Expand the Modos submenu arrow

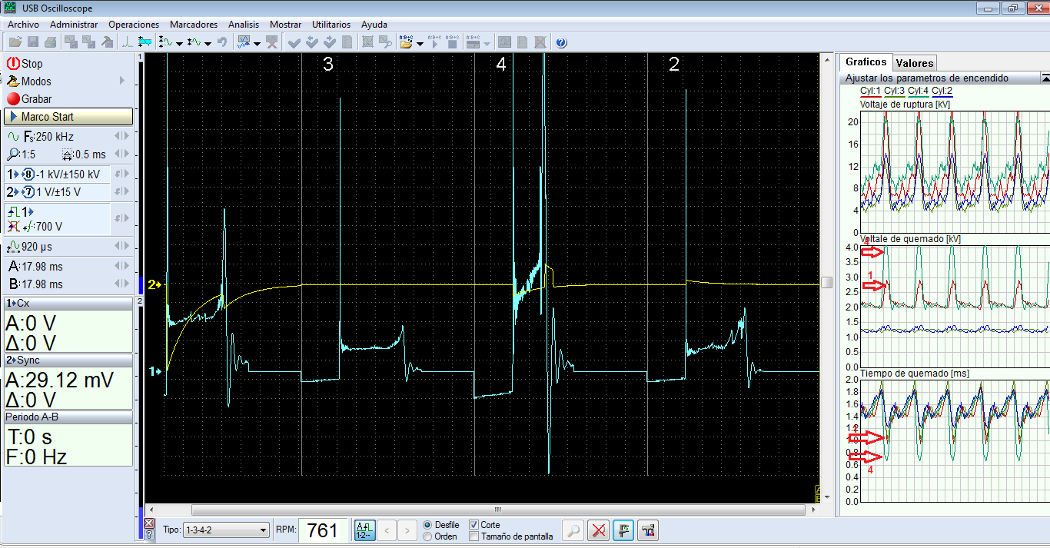point(122,81)
